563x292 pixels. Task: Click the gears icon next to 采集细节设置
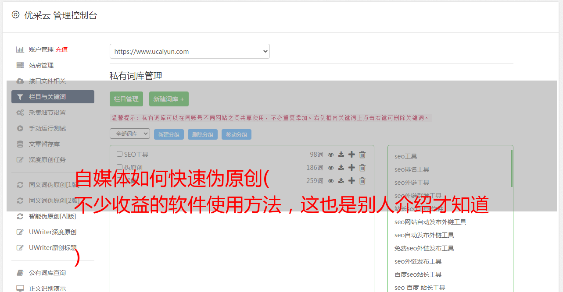click(20, 113)
